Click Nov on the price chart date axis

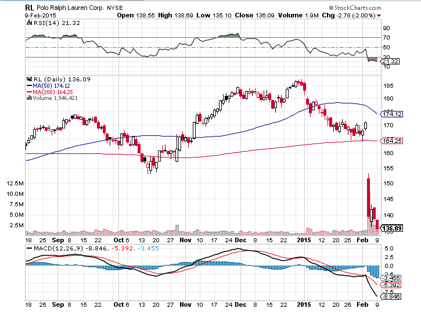pos(185,240)
